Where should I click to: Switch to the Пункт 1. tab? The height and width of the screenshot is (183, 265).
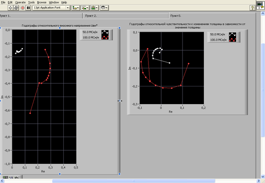point(41,16)
